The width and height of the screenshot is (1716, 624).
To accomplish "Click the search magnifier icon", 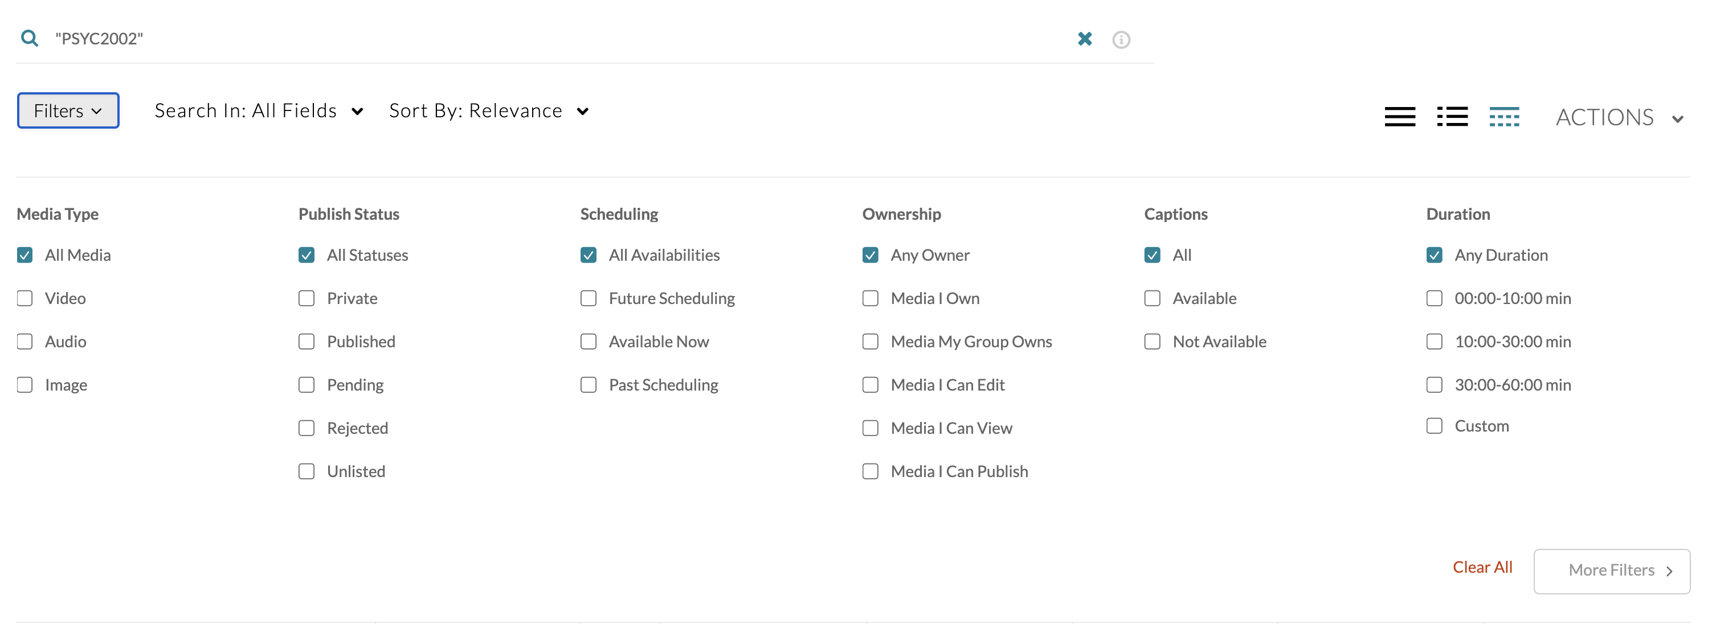I will pyautogui.click(x=29, y=39).
